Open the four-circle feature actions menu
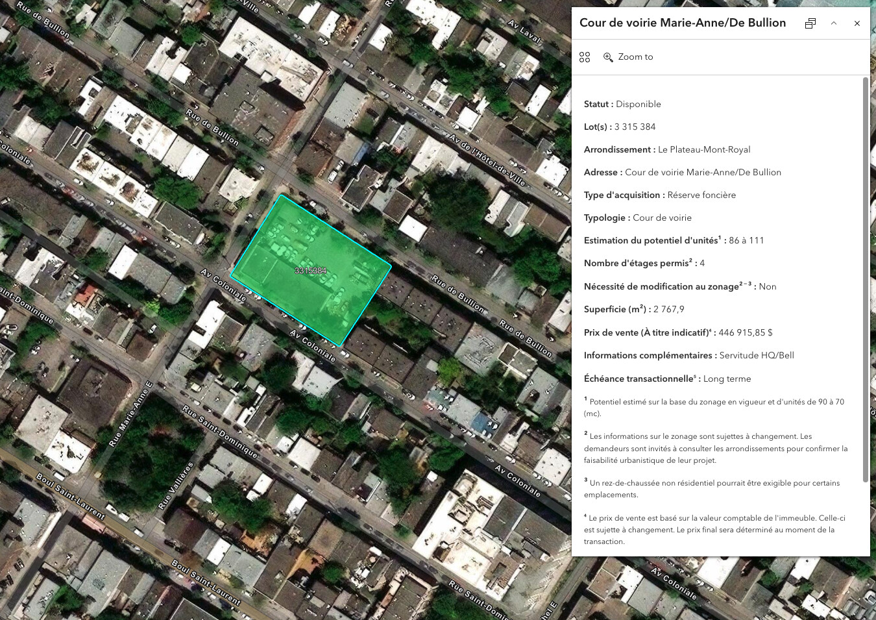 (585, 57)
